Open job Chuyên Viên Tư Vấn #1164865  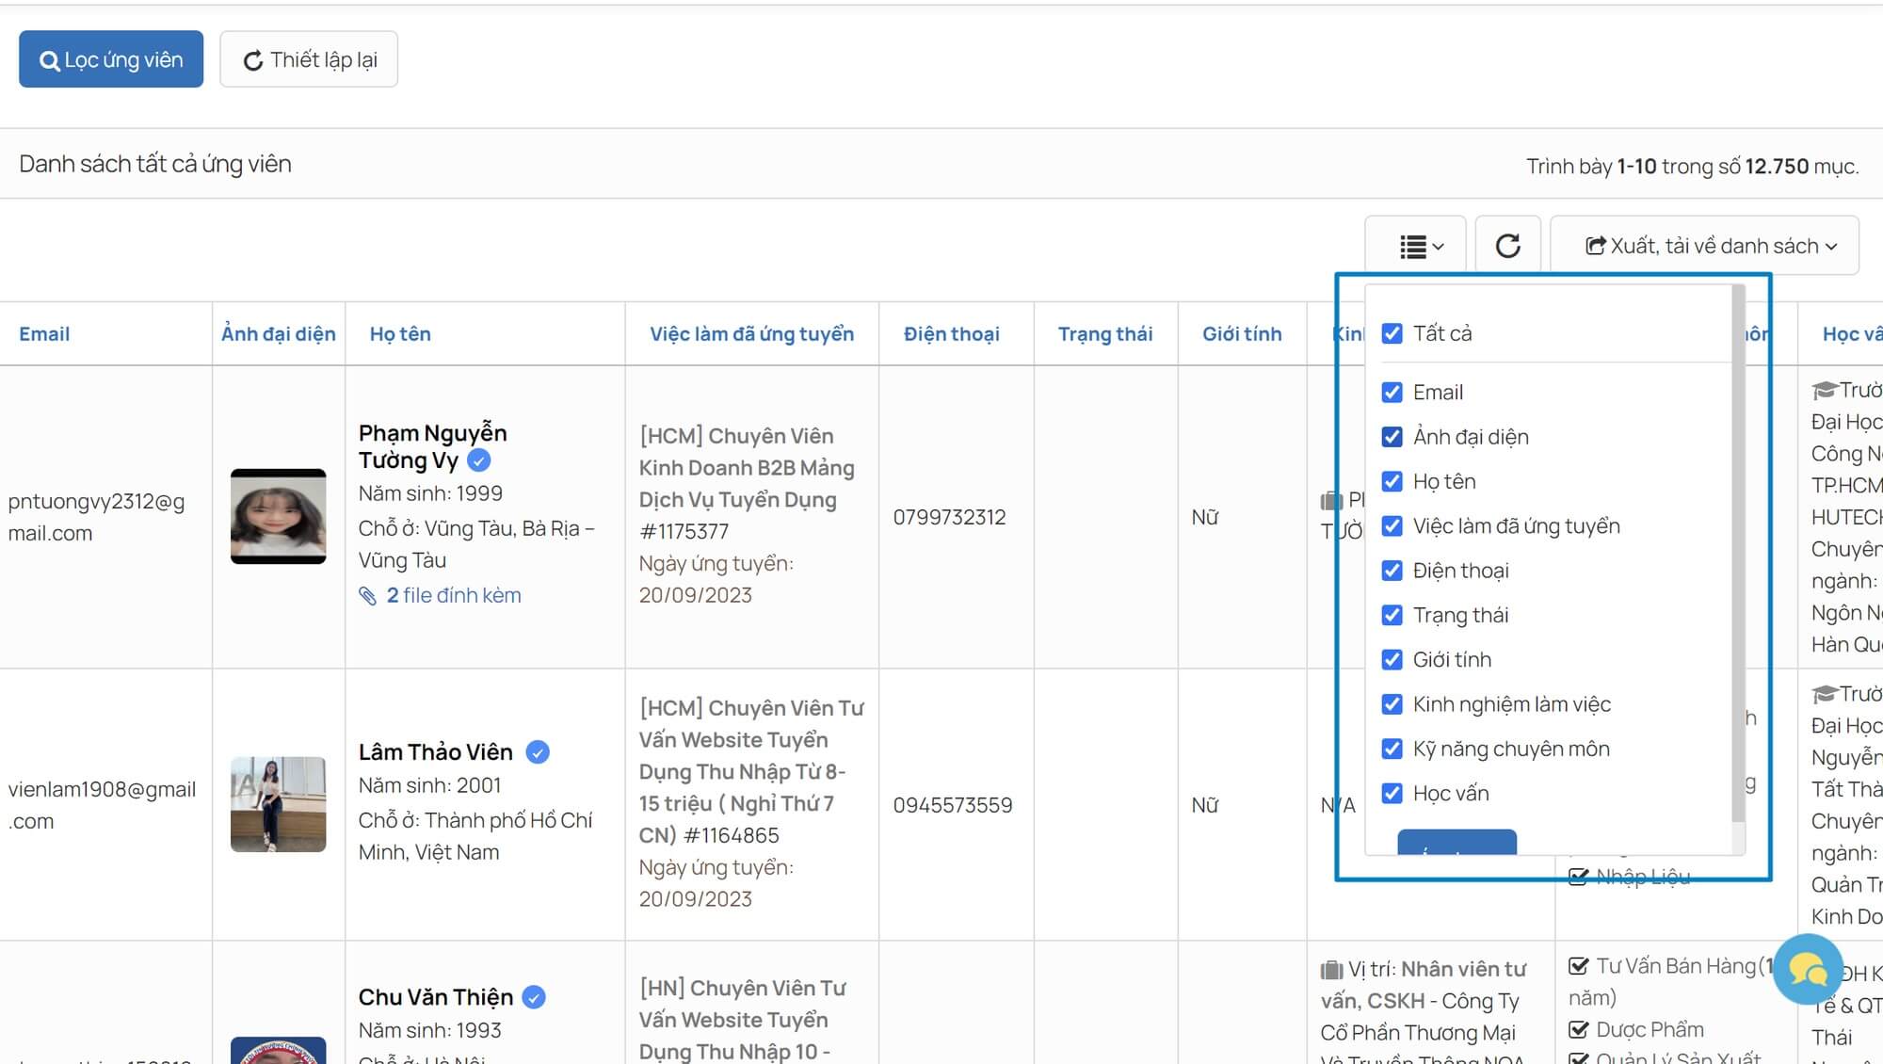tap(751, 771)
